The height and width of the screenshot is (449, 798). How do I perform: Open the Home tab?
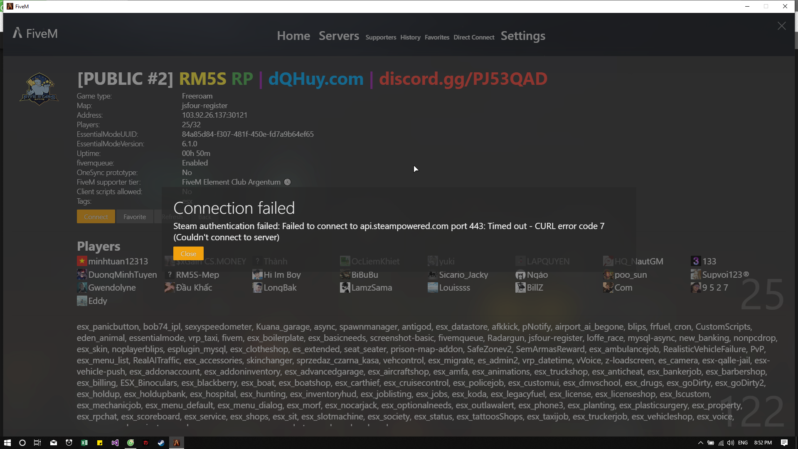click(x=293, y=36)
